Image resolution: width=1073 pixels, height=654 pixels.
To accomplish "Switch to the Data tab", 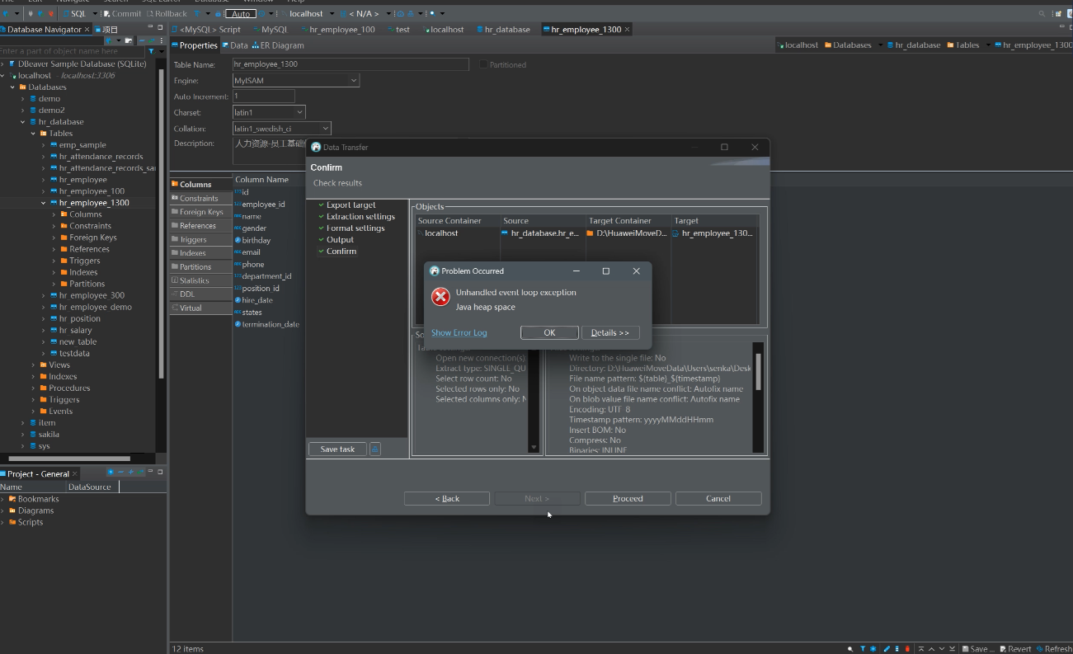I will coord(234,45).
